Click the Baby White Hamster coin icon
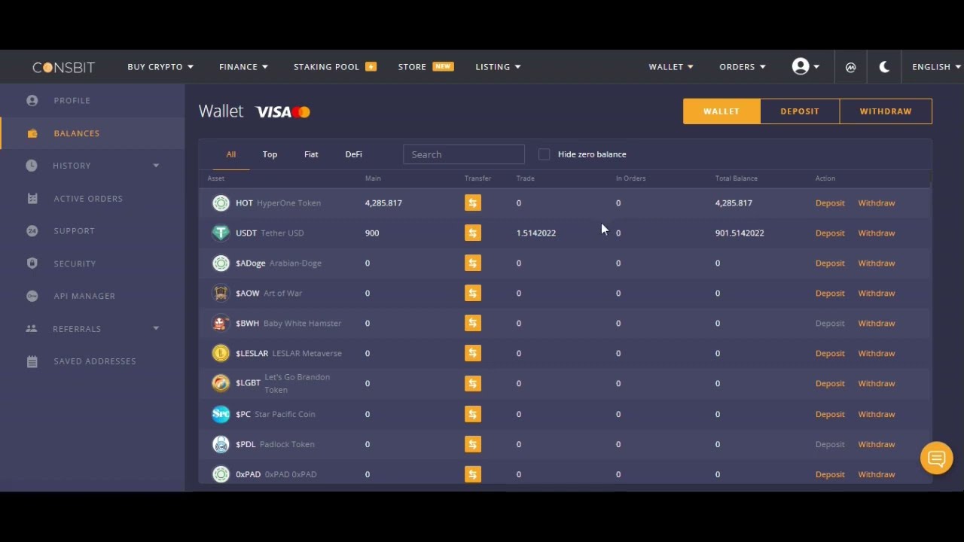Image resolution: width=964 pixels, height=542 pixels. (221, 324)
